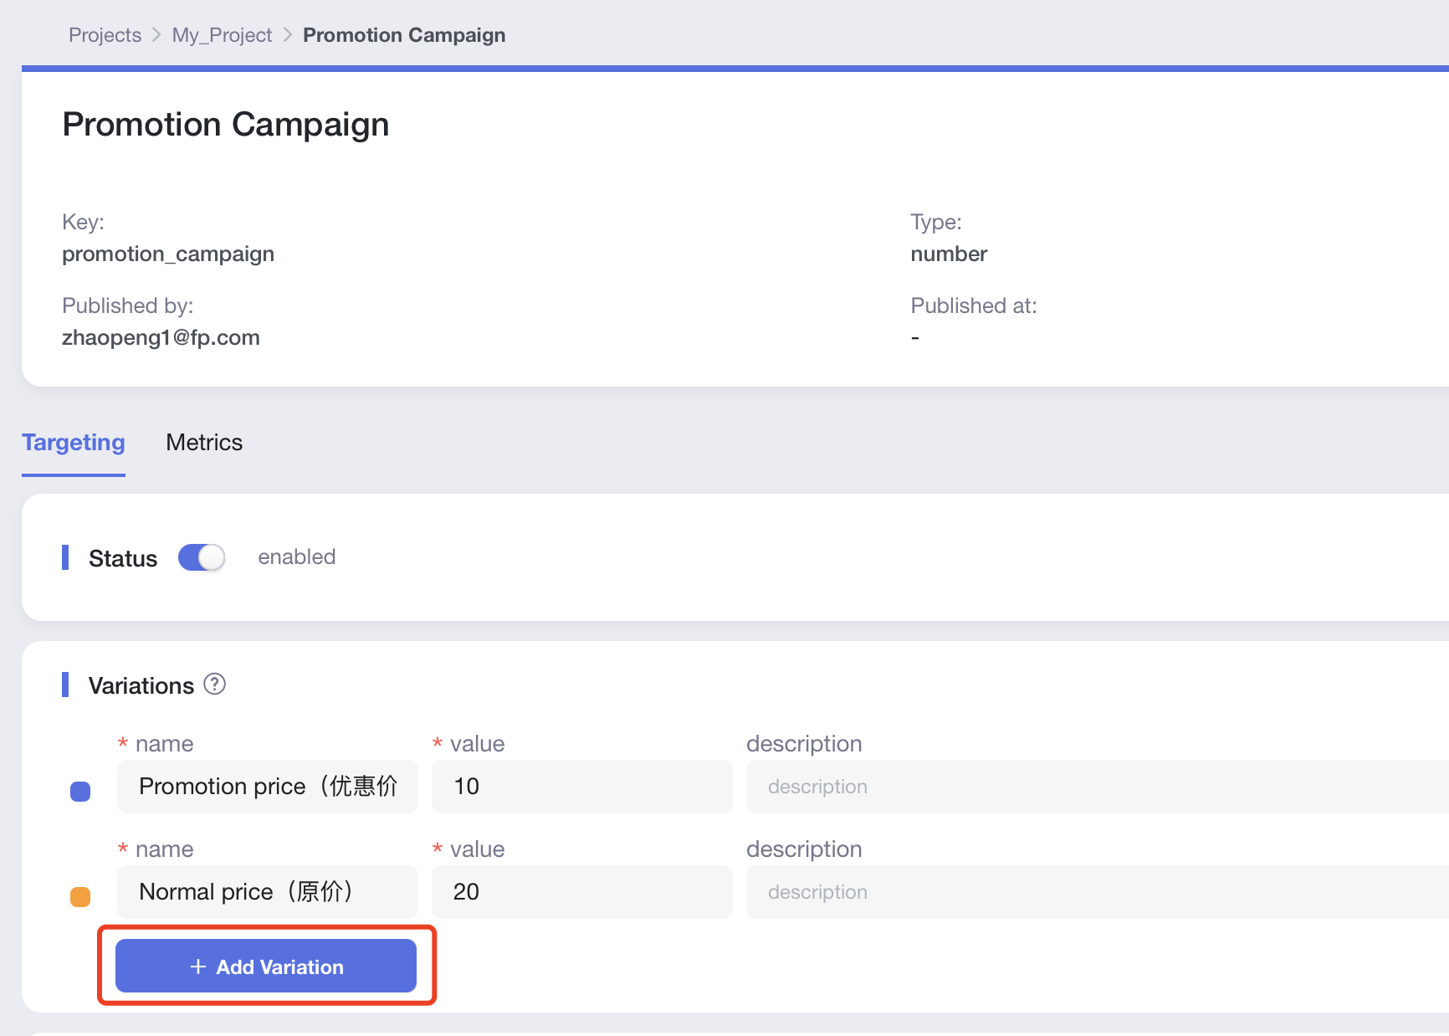Image resolution: width=1449 pixels, height=1036 pixels.
Task: Disable the Status toggle switch
Action: tap(202, 557)
